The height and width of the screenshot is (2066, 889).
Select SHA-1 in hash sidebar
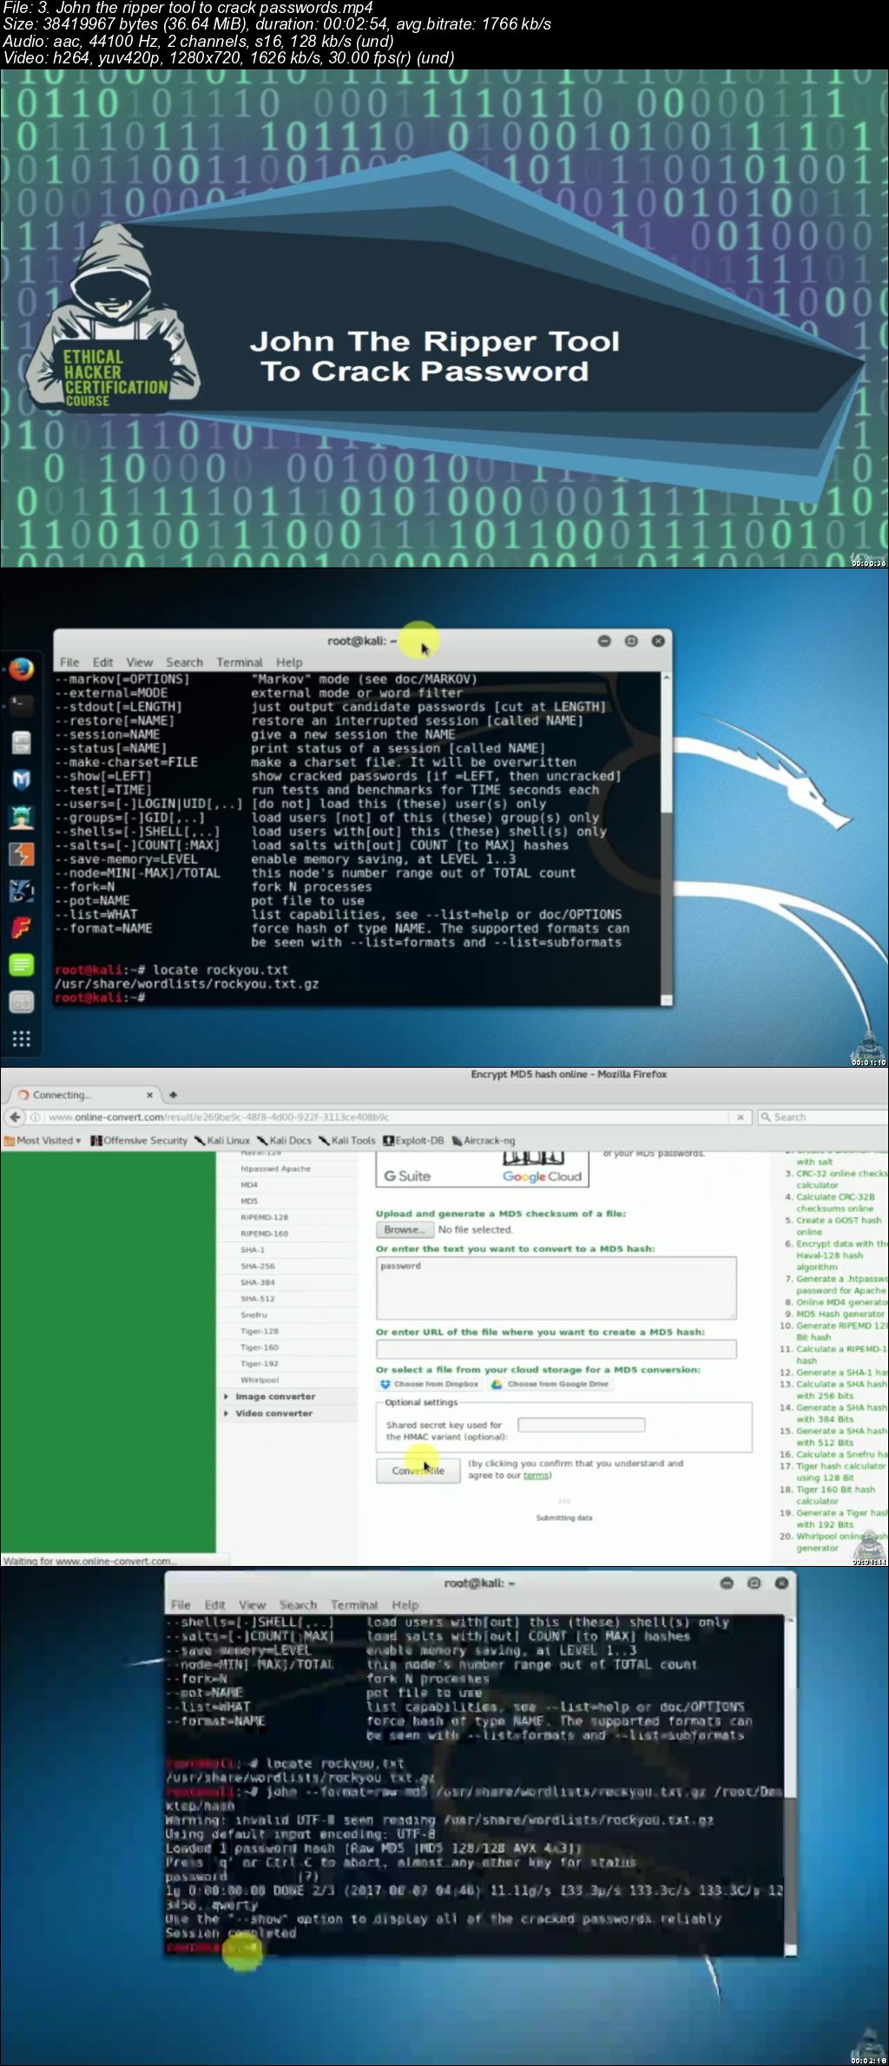(x=253, y=1249)
